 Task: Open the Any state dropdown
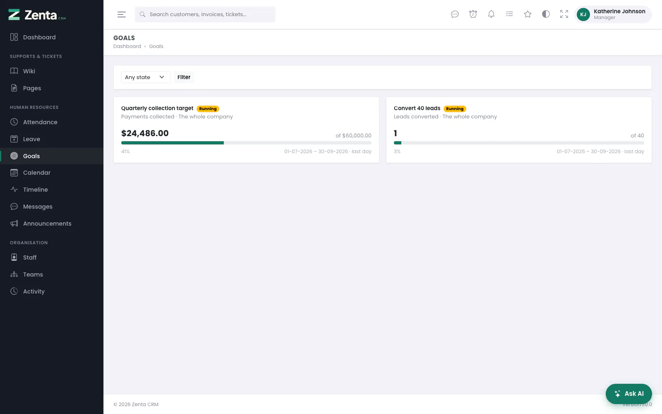point(146,77)
